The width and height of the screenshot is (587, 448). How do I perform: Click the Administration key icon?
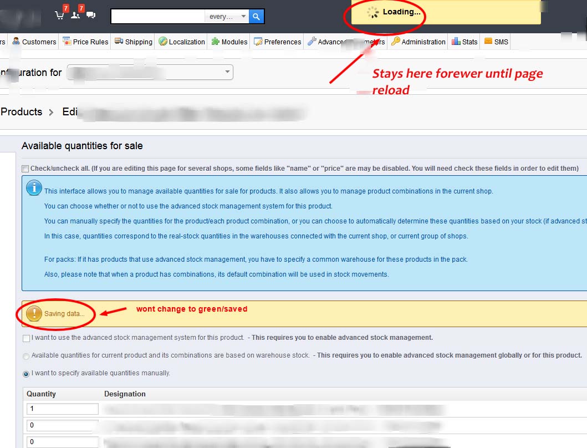click(x=396, y=41)
